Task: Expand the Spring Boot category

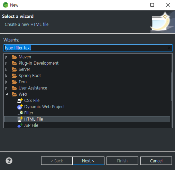Action: point(6,76)
